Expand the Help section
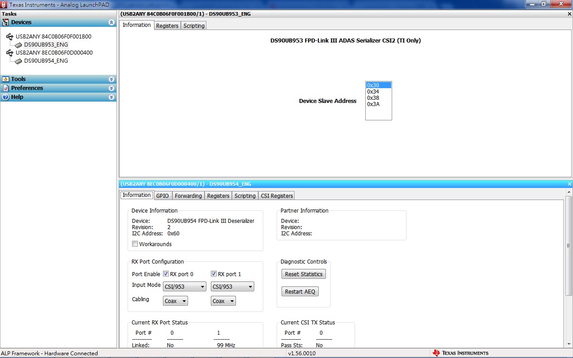 (x=111, y=97)
